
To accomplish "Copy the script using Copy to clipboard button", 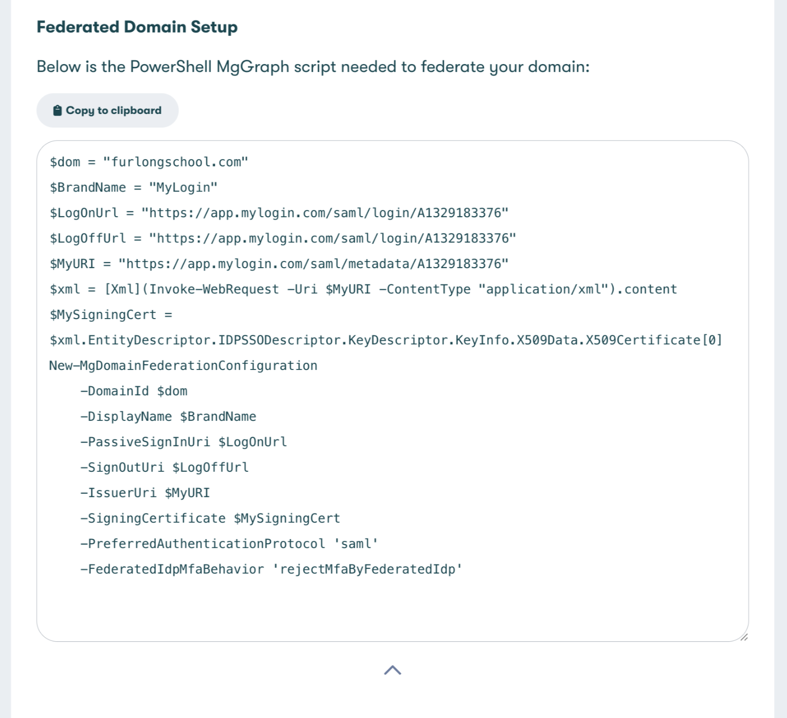I will point(108,110).
